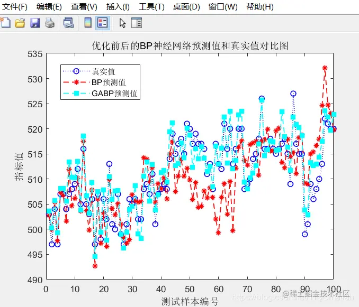Viewport: 359px width, 307px height.
Task: Open the 编辑(E) menu
Action: tap(49, 7)
